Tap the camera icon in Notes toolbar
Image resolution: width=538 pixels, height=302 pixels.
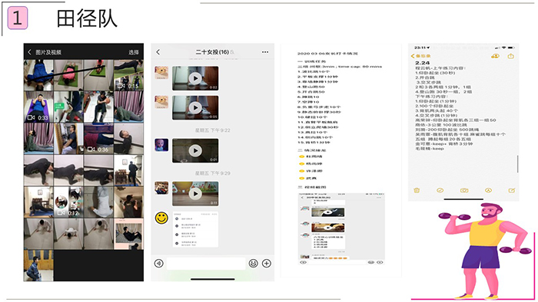pos(464,190)
